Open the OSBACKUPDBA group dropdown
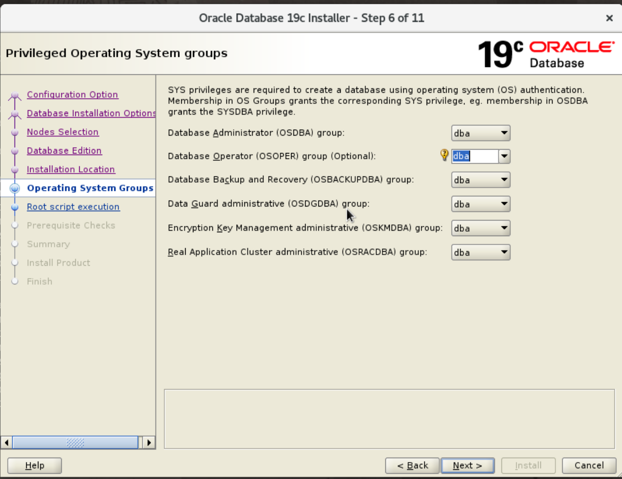 (481, 180)
